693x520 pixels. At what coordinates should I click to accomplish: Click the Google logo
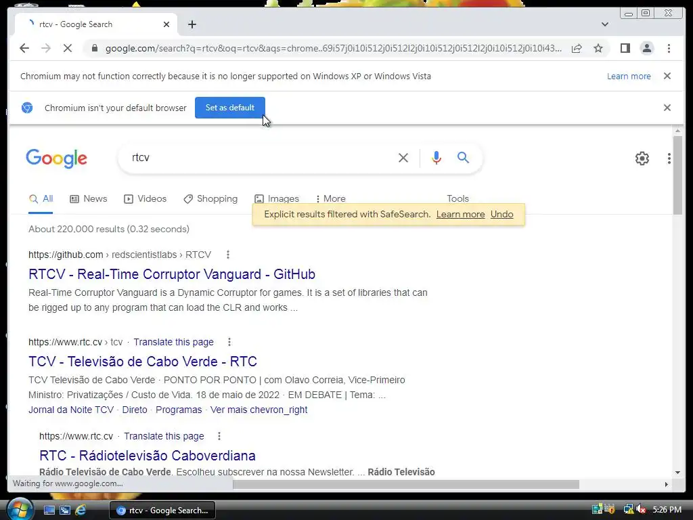pos(57,158)
